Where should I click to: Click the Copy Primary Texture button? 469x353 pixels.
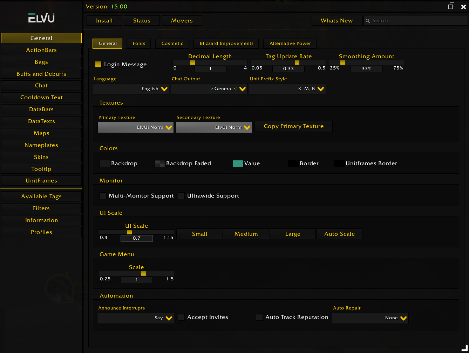tap(293, 126)
